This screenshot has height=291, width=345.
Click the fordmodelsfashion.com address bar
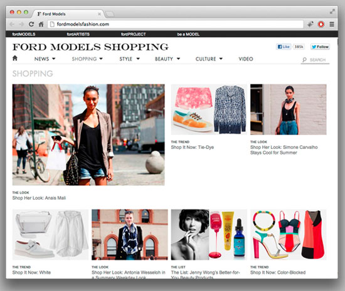[x=176, y=24]
